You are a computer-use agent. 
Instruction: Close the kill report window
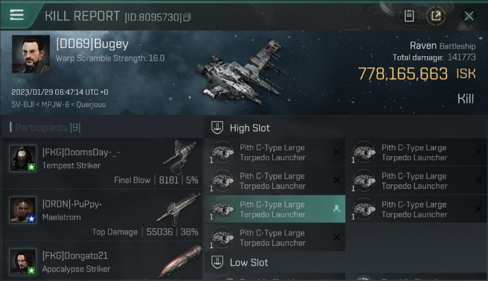click(x=468, y=16)
